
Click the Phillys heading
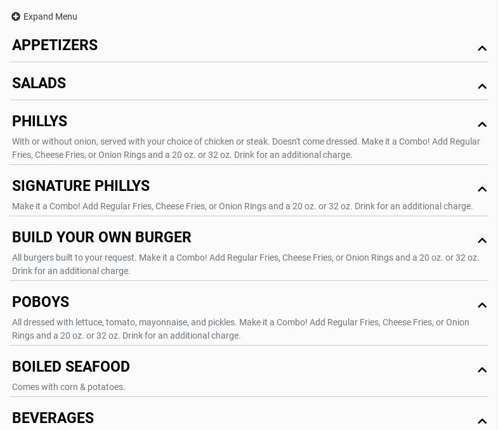pos(40,122)
